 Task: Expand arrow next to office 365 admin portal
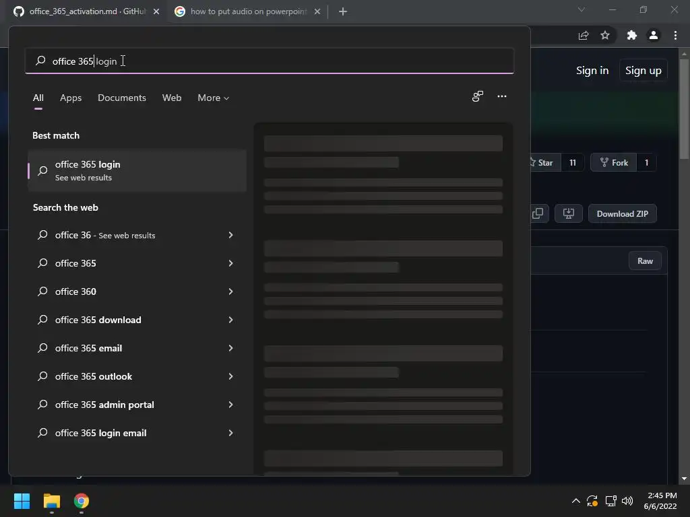point(230,405)
